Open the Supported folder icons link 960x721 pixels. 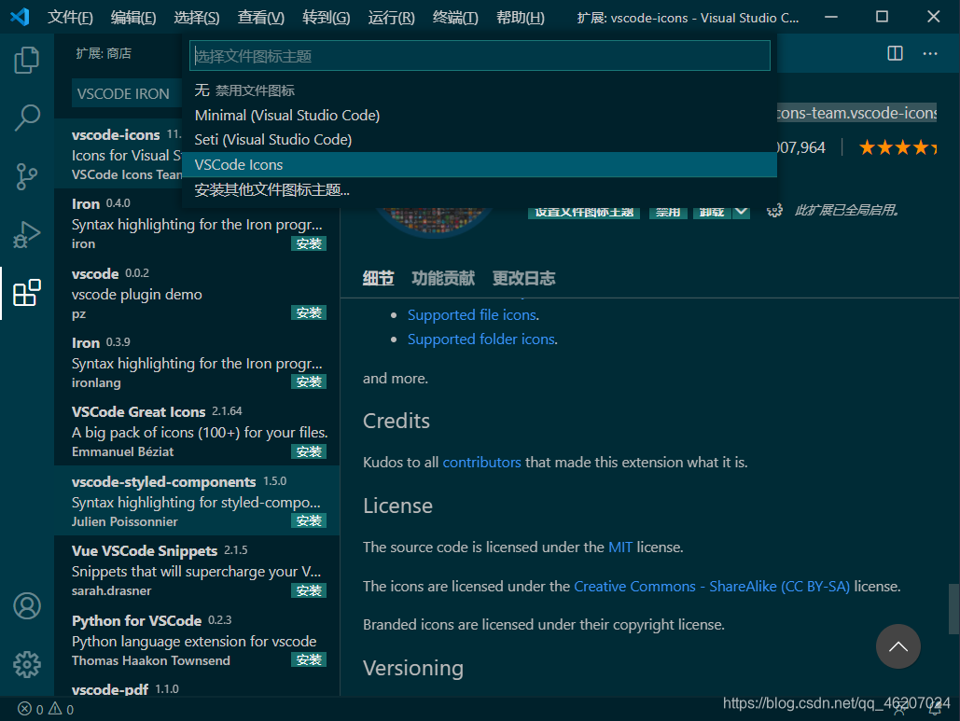(481, 340)
